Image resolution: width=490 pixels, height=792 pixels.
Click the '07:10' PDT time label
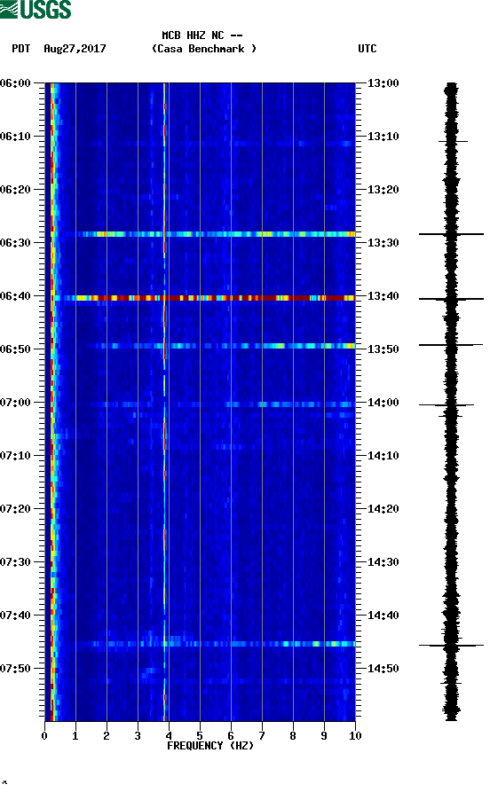click(15, 456)
